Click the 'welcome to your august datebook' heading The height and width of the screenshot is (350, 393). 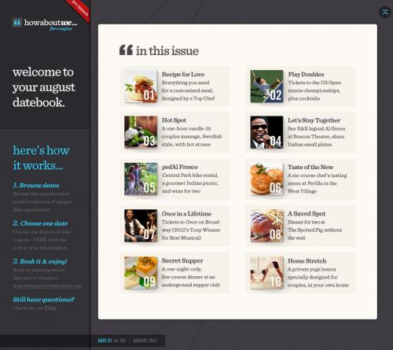click(x=44, y=87)
